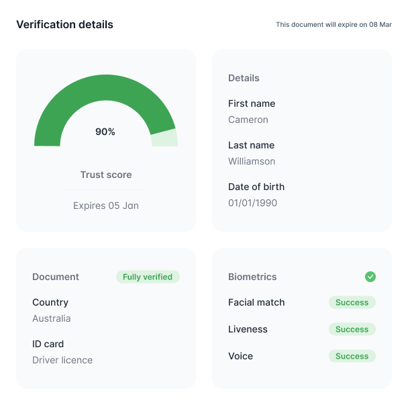Click the document expiry notice text
This screenshot has width=408, height=405.
coord(334,24)
